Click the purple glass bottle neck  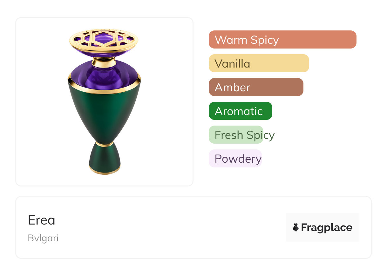[104, 75]
